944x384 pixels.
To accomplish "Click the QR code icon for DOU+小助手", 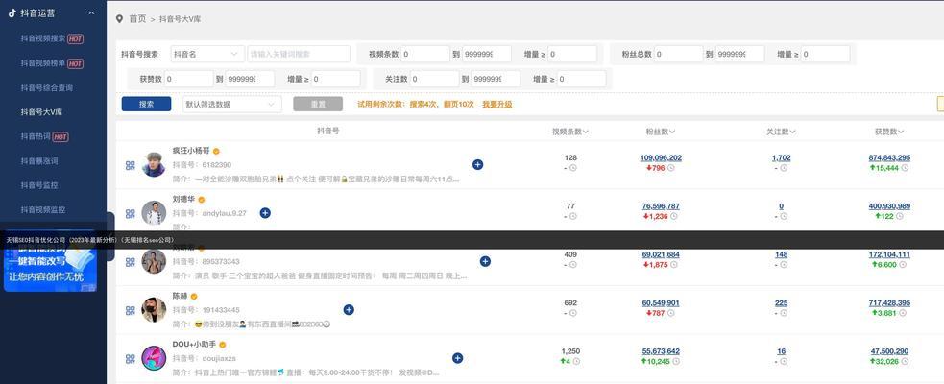I will click(130, 359).
